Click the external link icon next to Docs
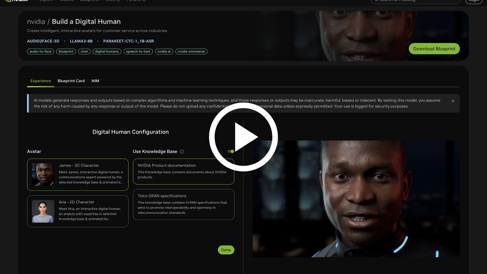This screenshot has height=274, width=487. click(x=119, y=1)
